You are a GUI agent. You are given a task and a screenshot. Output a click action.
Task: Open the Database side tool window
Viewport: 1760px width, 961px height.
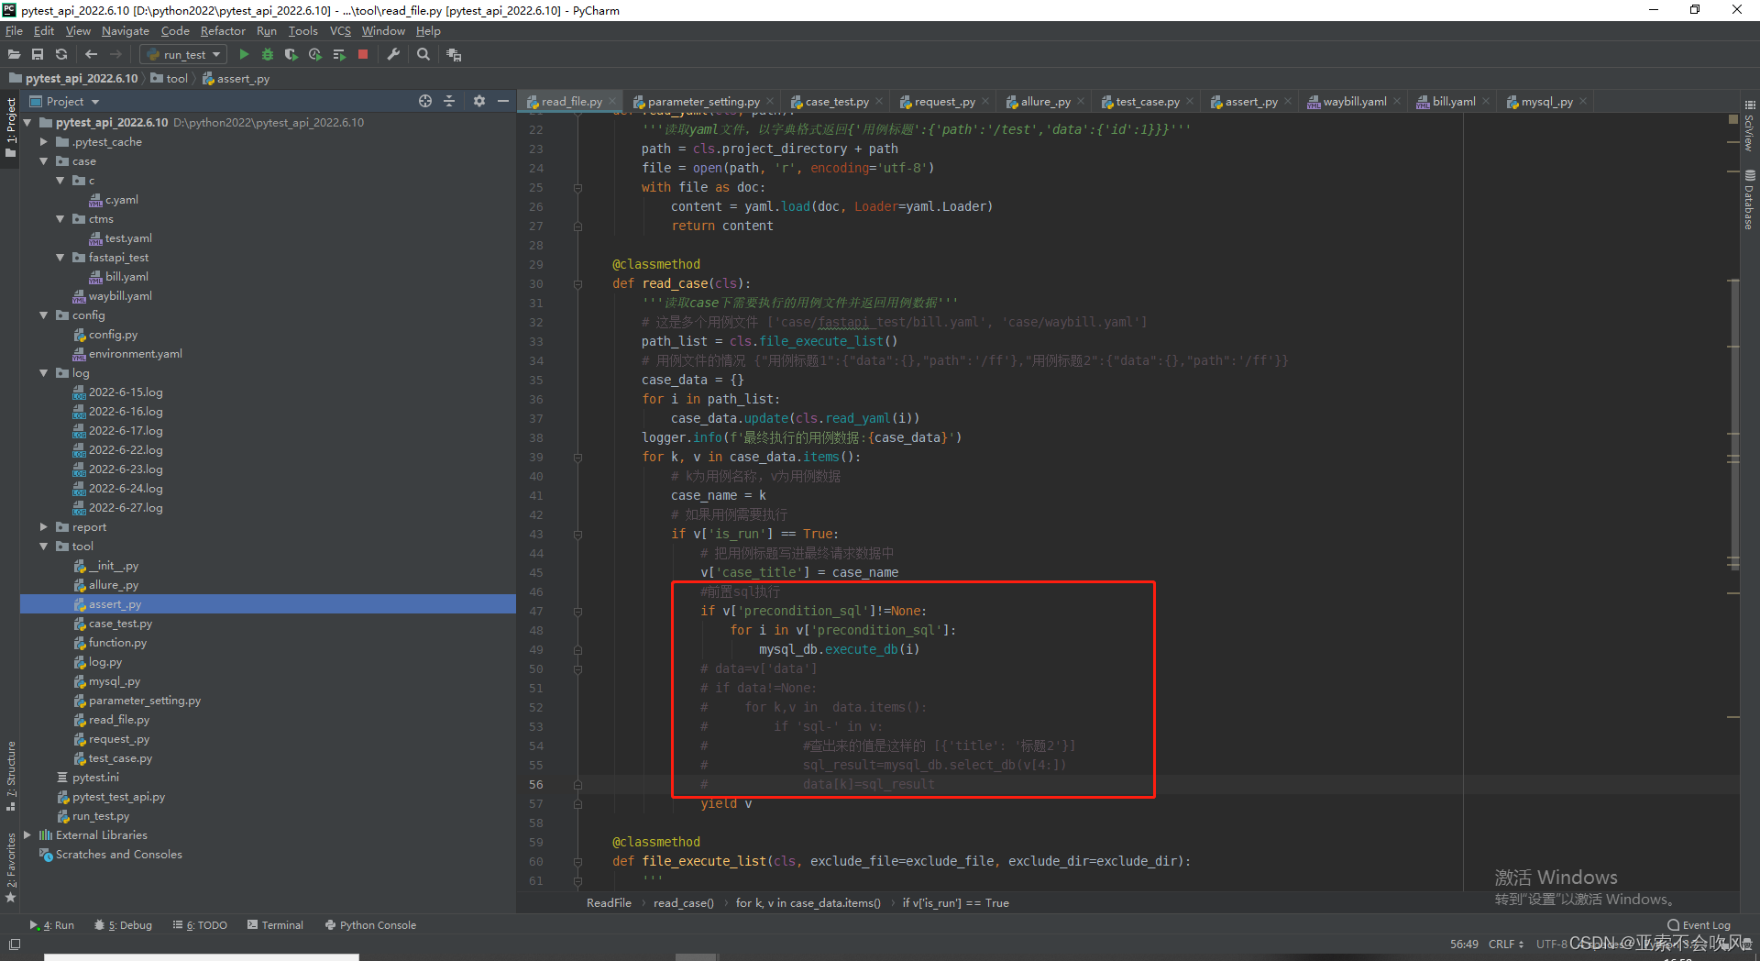point(1750,200)
